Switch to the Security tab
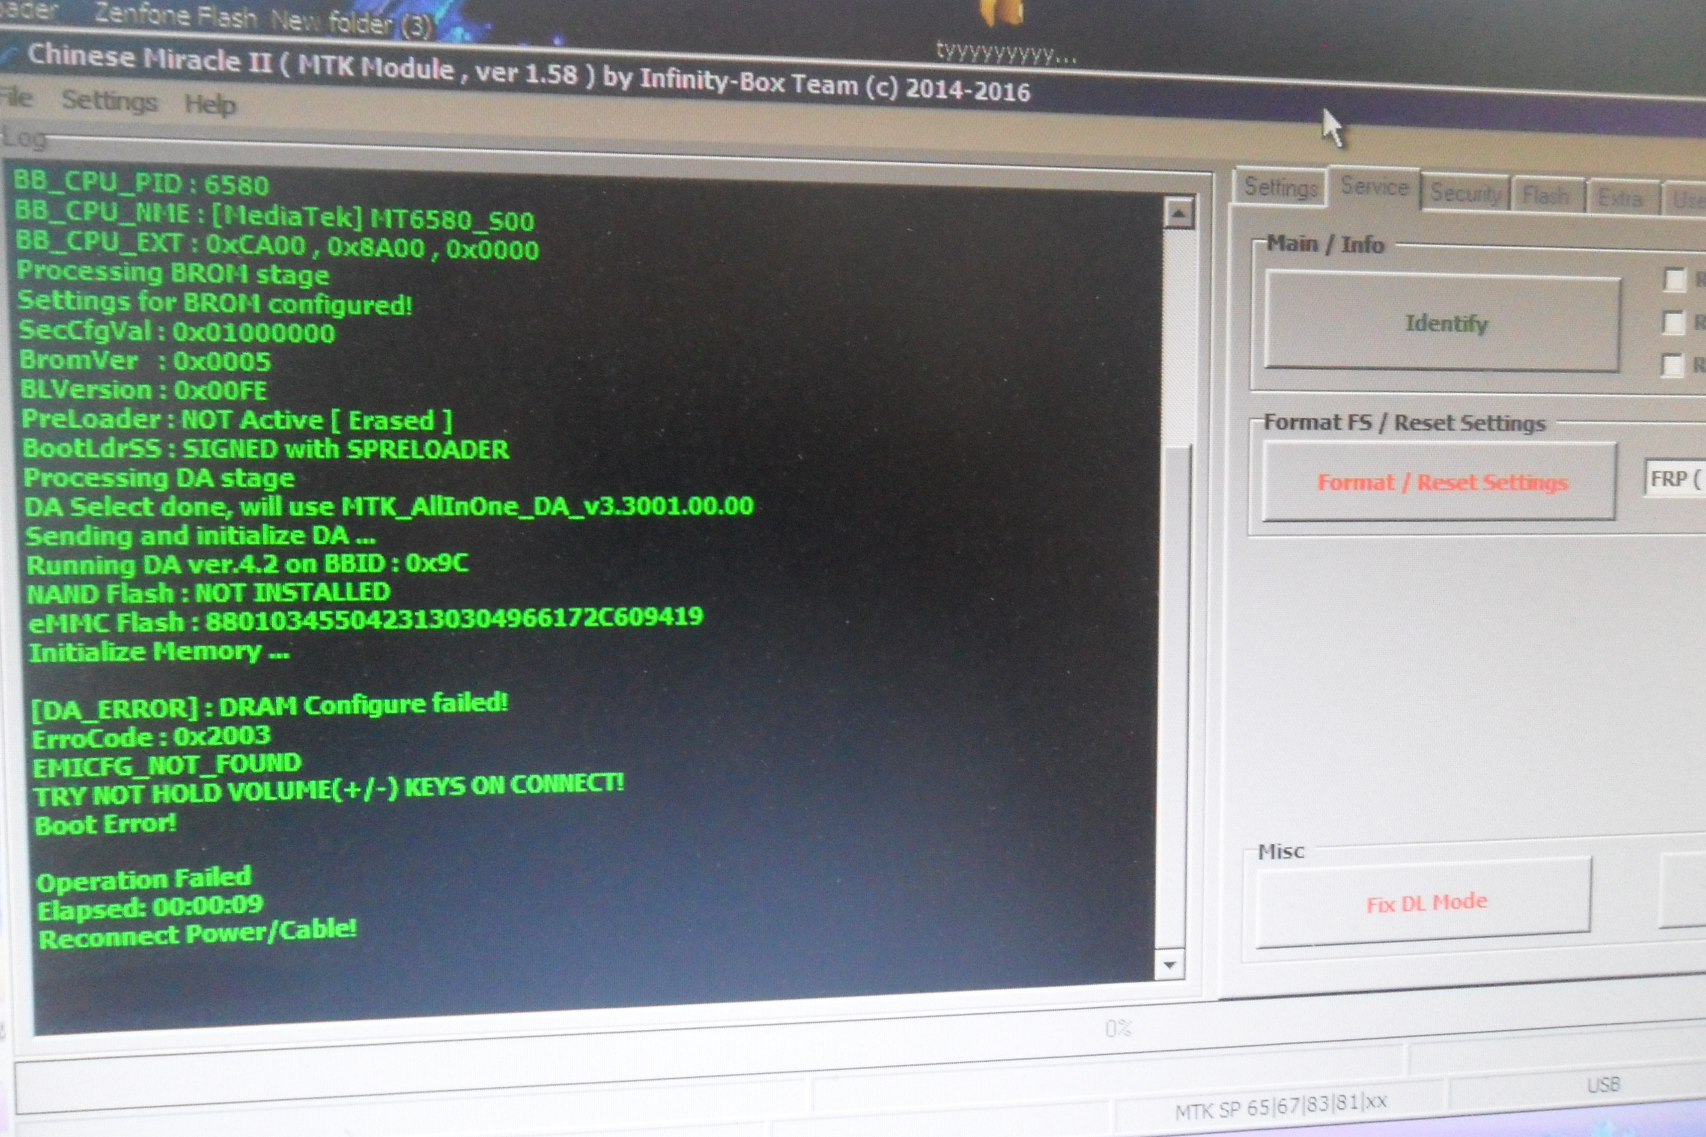1706x1137 pixels. click(1464, 193)
